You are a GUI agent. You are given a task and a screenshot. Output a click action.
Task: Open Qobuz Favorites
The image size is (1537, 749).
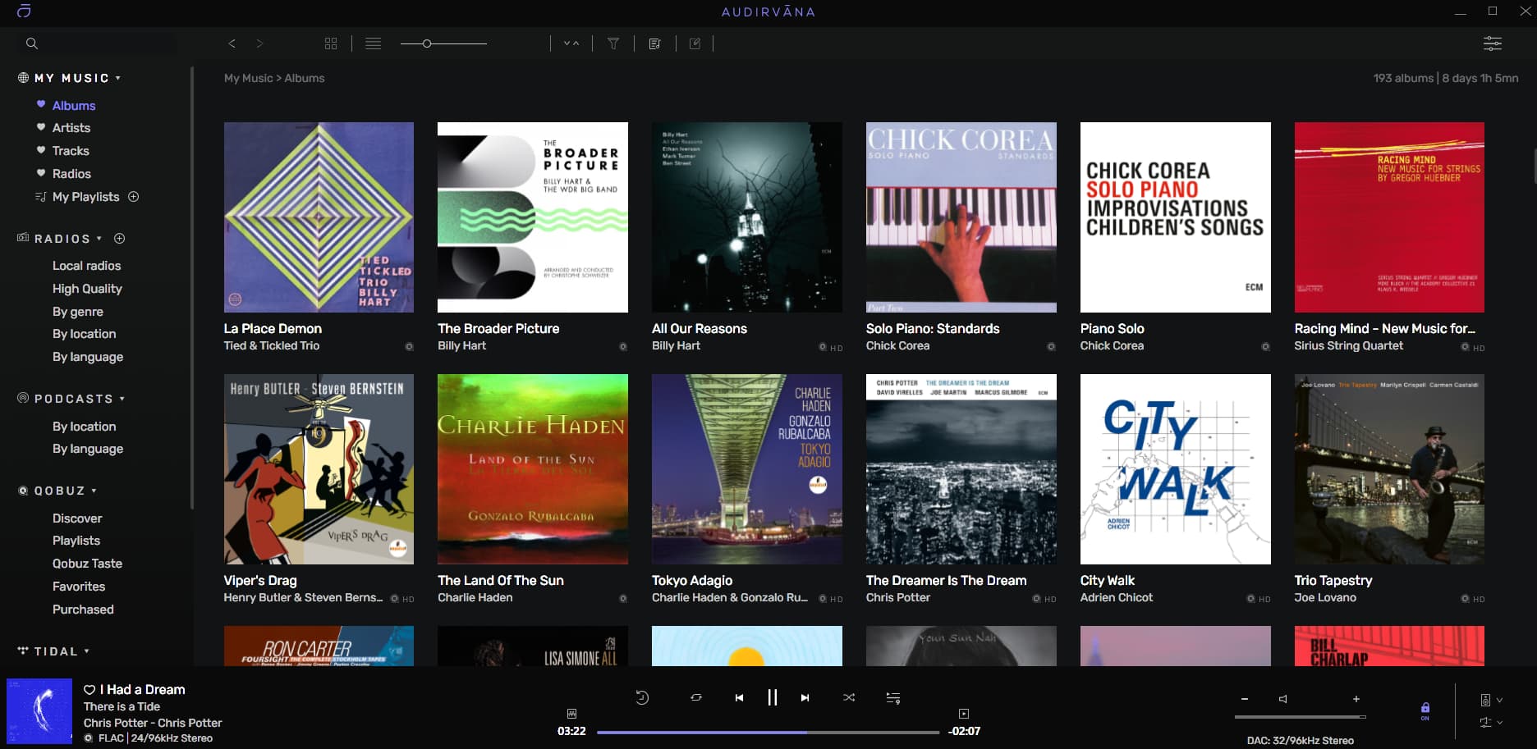pyautogui.click(x=79, y=587)
